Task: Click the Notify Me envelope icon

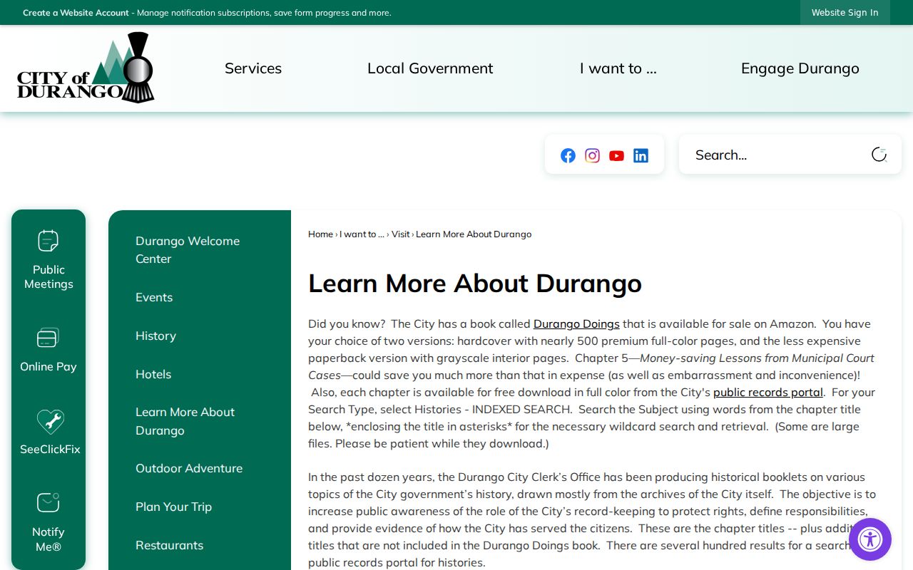Action: (49, 503)
